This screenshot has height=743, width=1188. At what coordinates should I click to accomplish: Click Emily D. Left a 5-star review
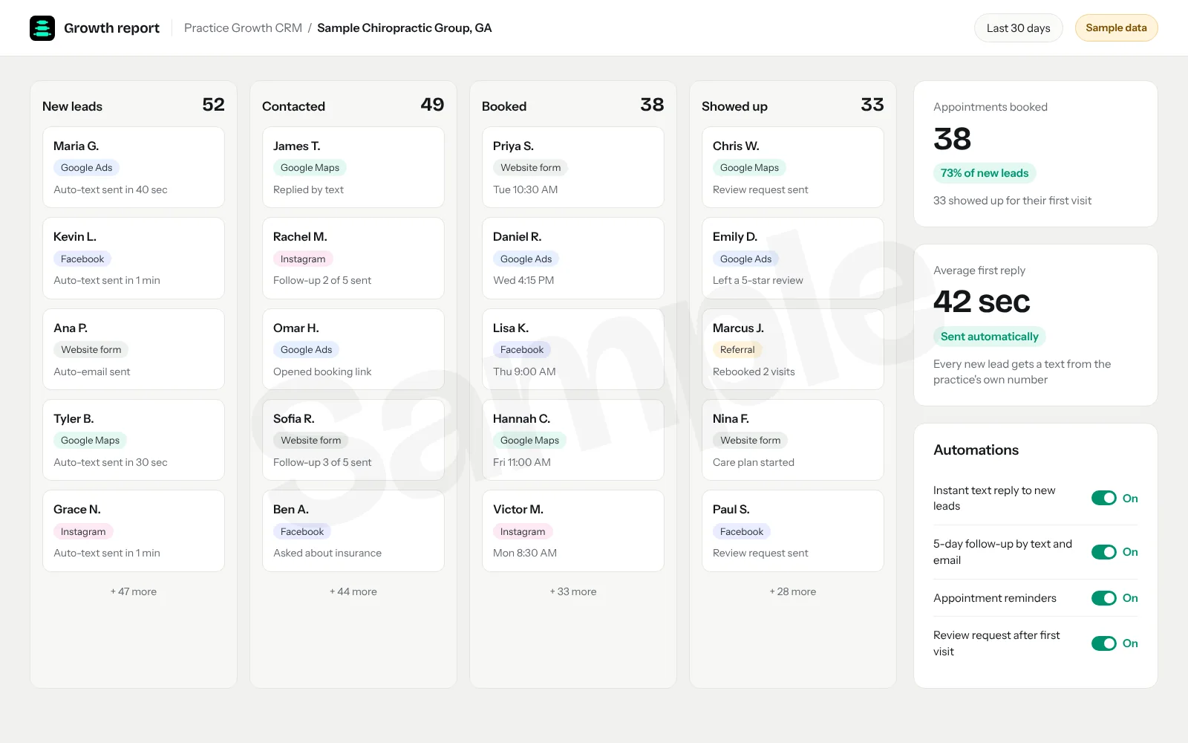pos(758,280)
